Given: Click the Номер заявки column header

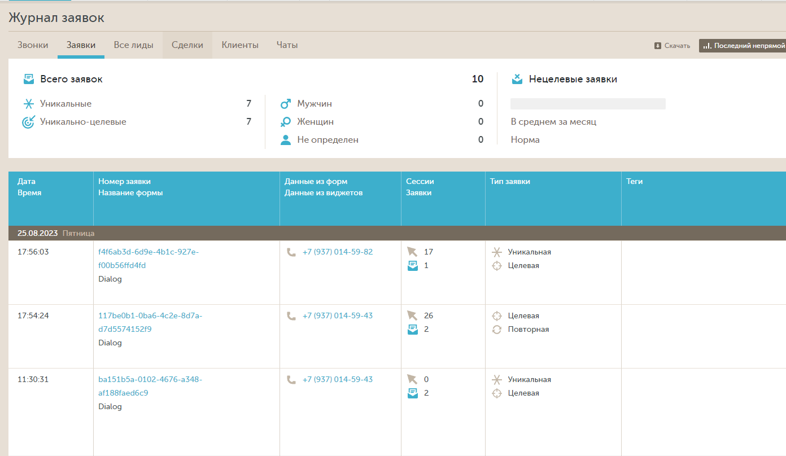Looking at the screenshot, I should 186,199.
